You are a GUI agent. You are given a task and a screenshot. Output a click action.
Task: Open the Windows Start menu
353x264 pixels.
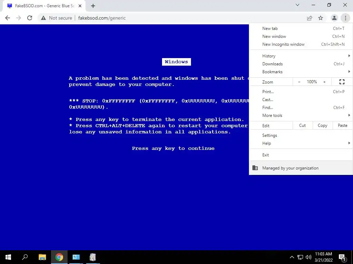8,257
